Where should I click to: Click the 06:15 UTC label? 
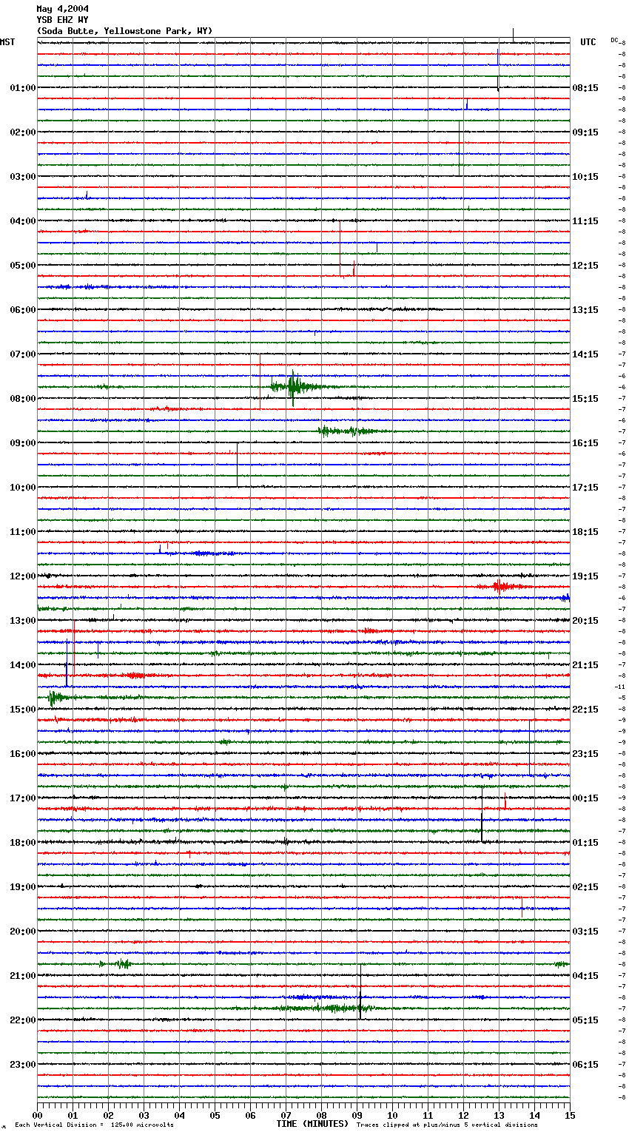585,1065
